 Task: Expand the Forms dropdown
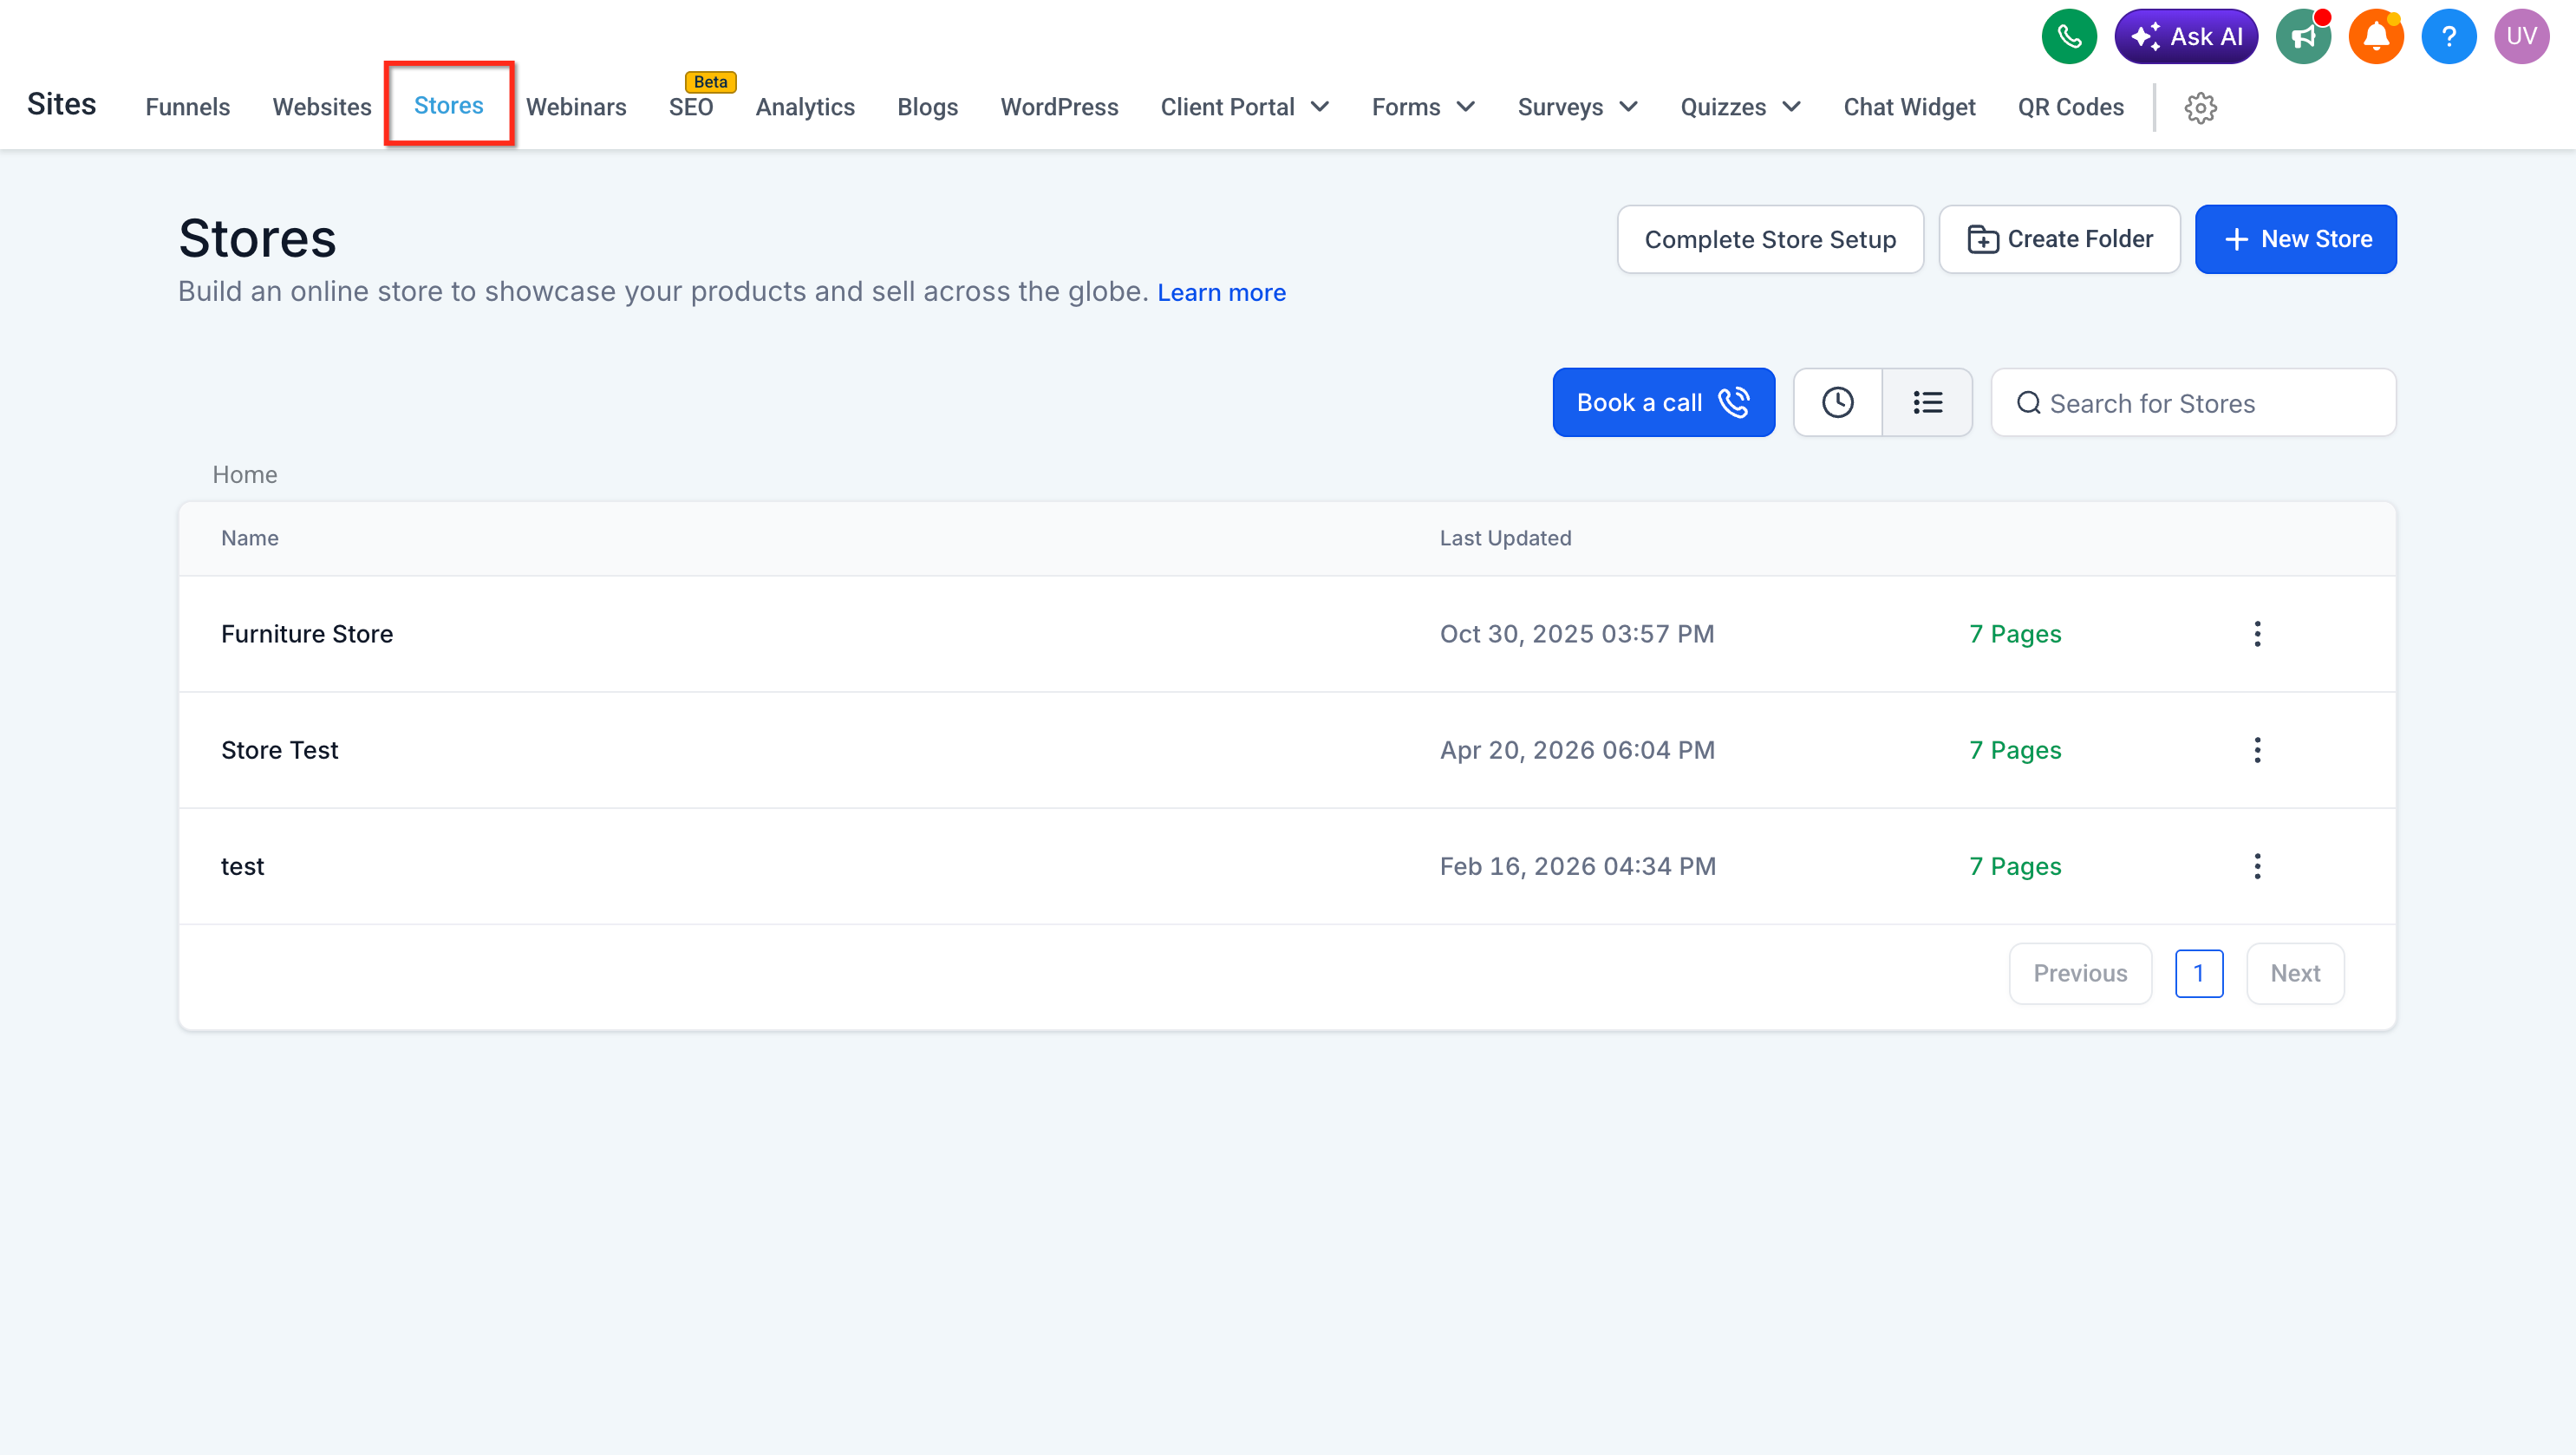(x=1423, y=107)
